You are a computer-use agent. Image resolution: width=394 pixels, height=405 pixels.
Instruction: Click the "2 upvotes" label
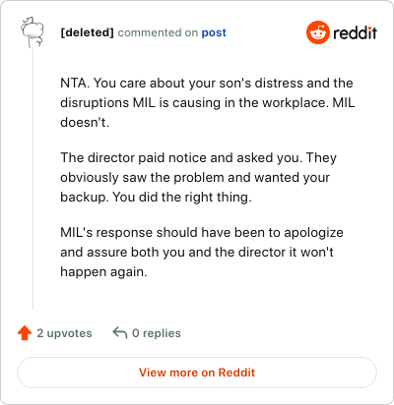pos(64,333)
